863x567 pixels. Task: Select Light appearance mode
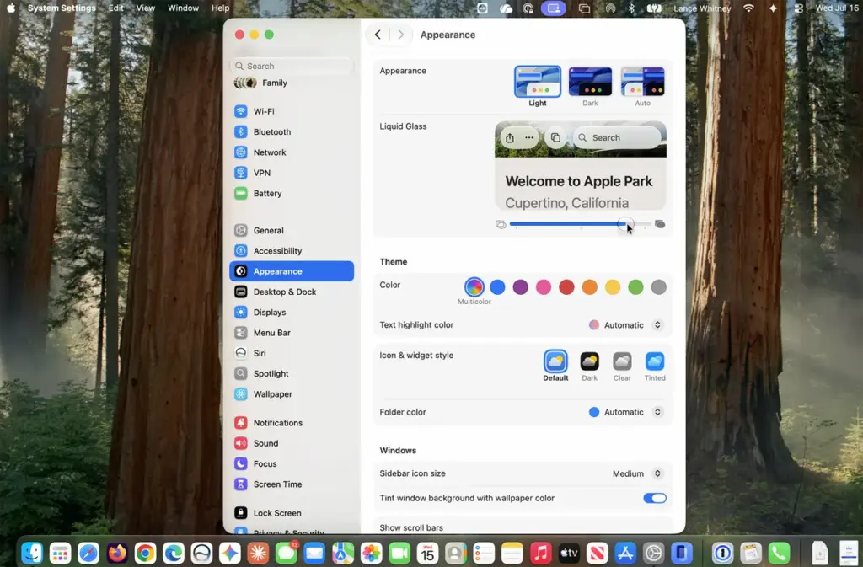point(537,86)
